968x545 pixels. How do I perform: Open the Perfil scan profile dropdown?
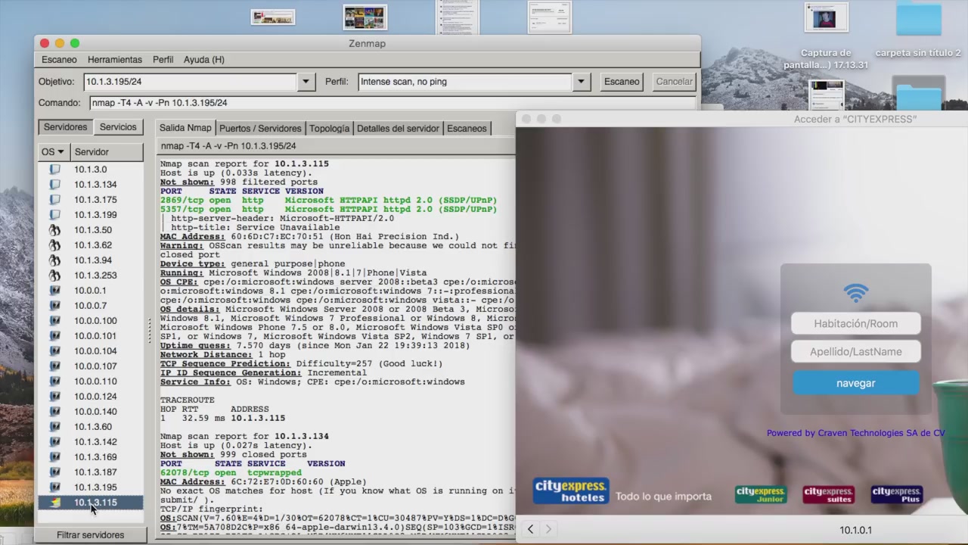tap(581, 82)
